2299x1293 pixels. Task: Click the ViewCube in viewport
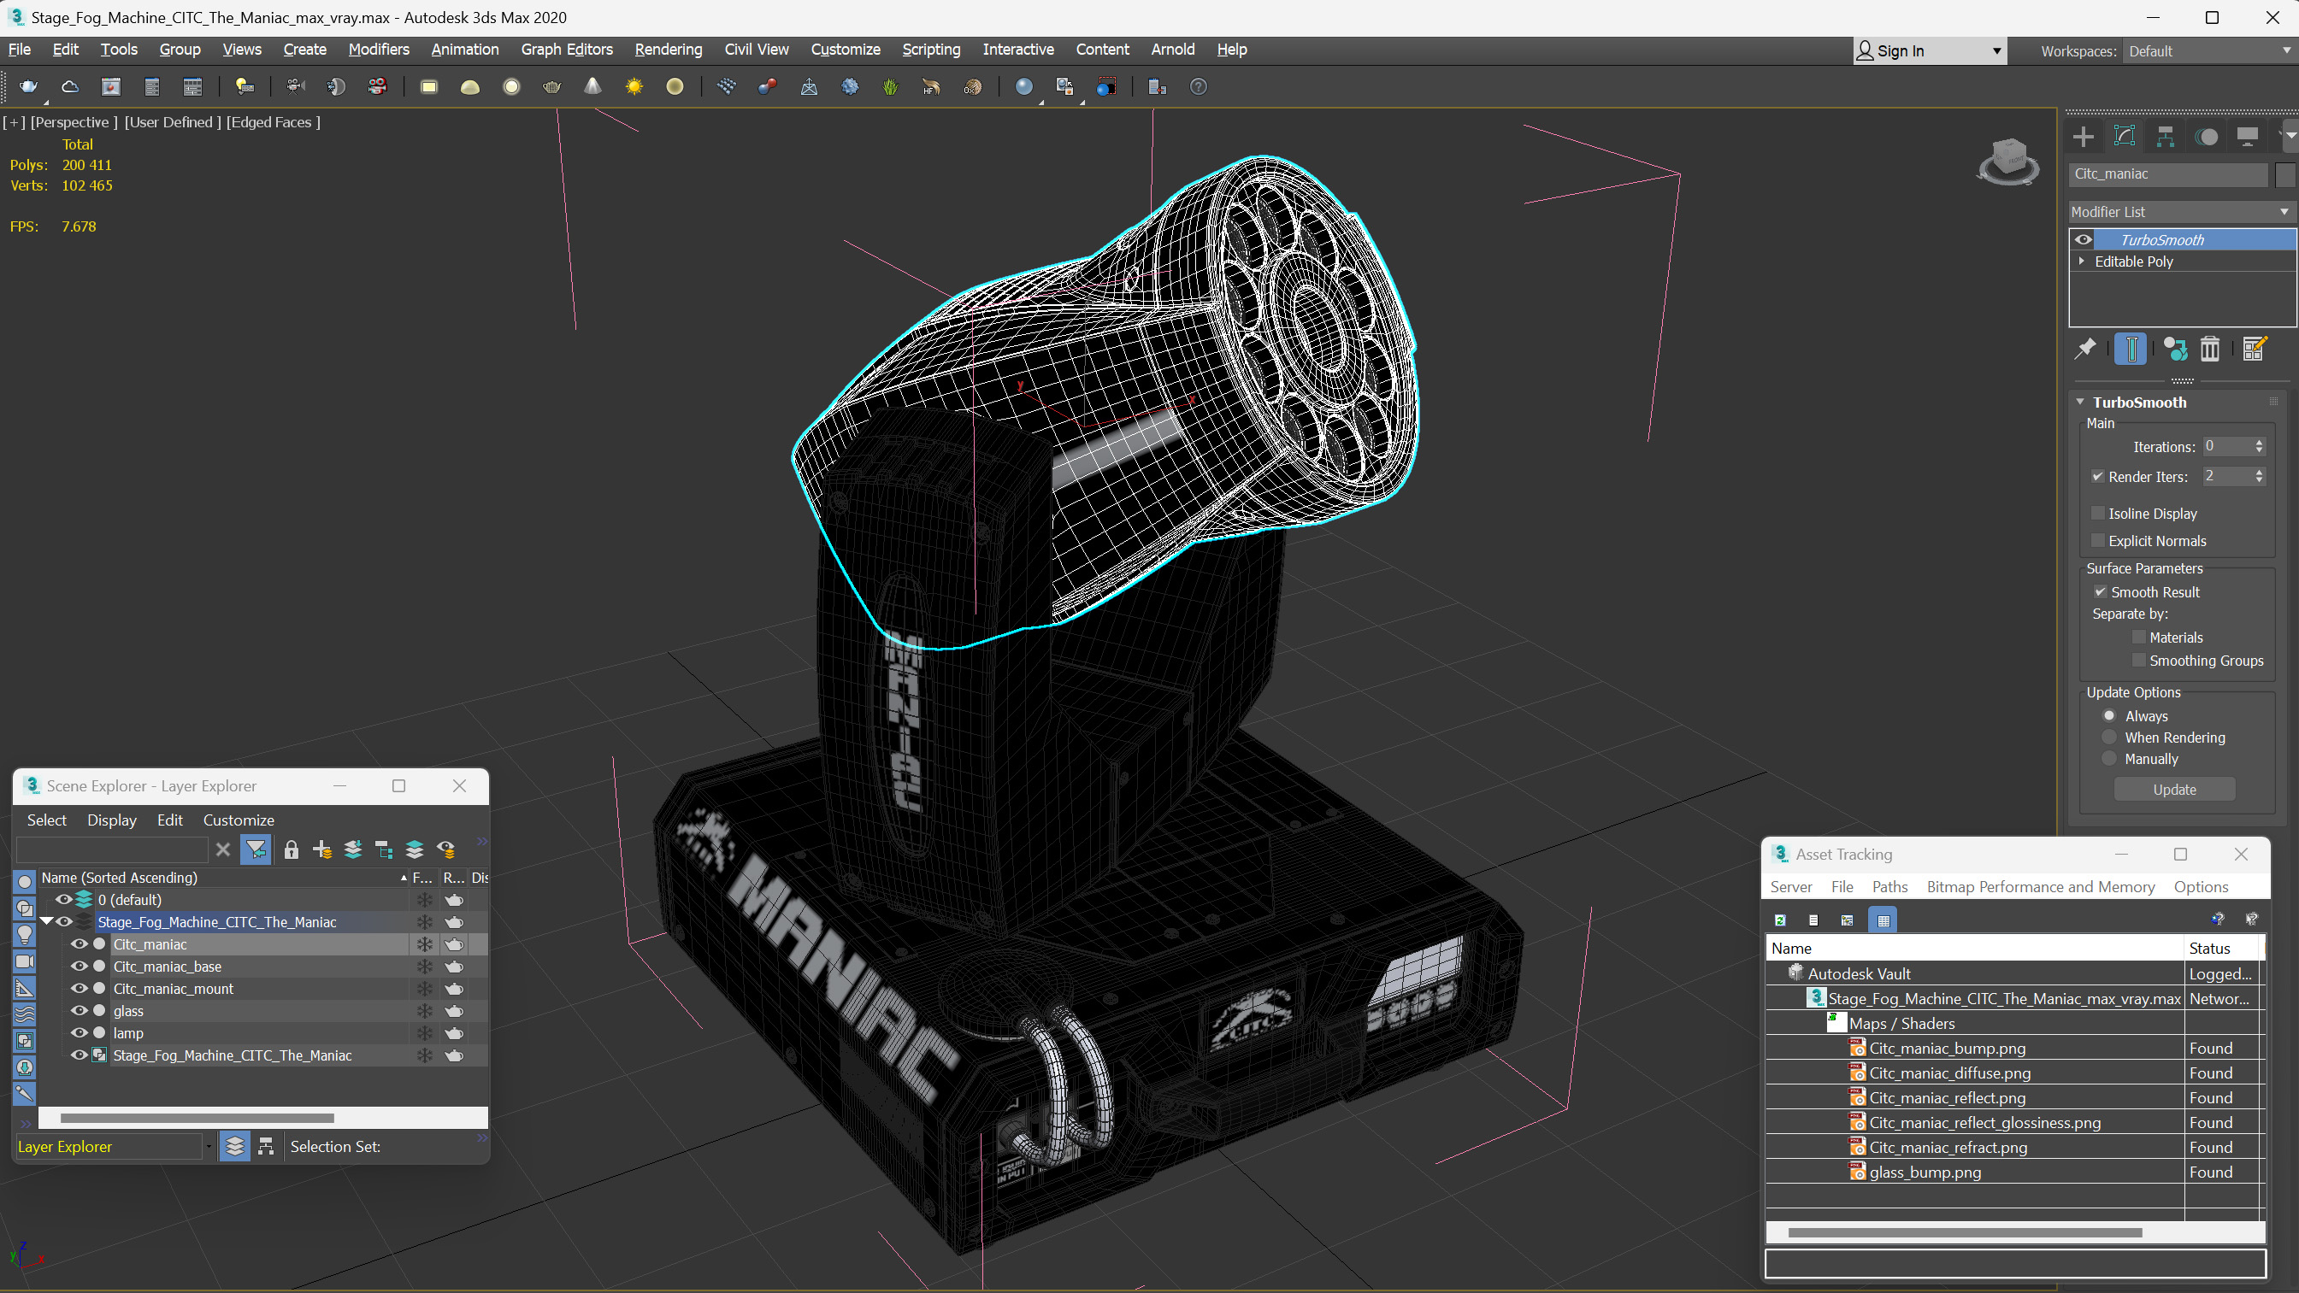click(x=2008, y=161)
